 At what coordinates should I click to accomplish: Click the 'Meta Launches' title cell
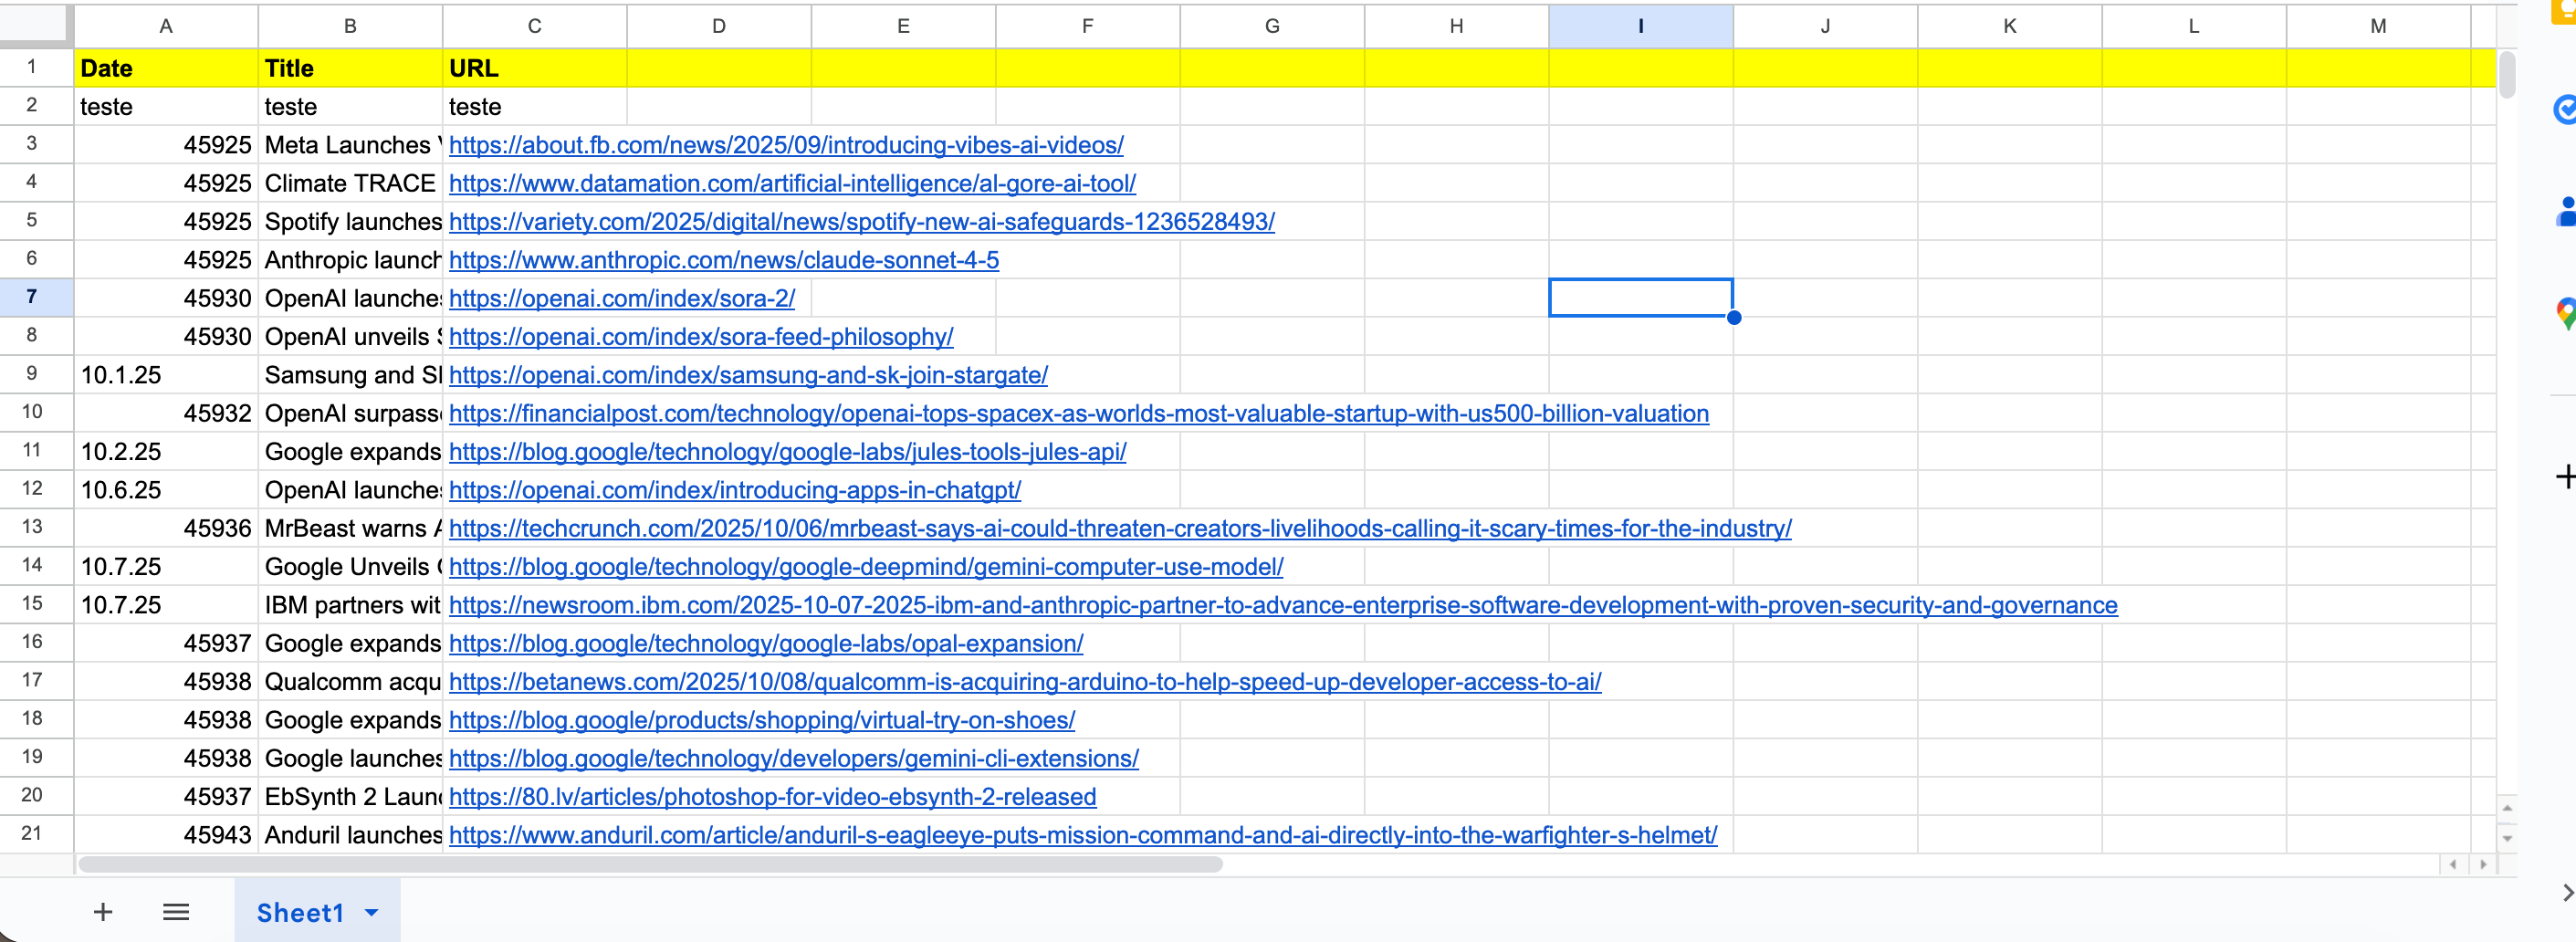point(350,145)
